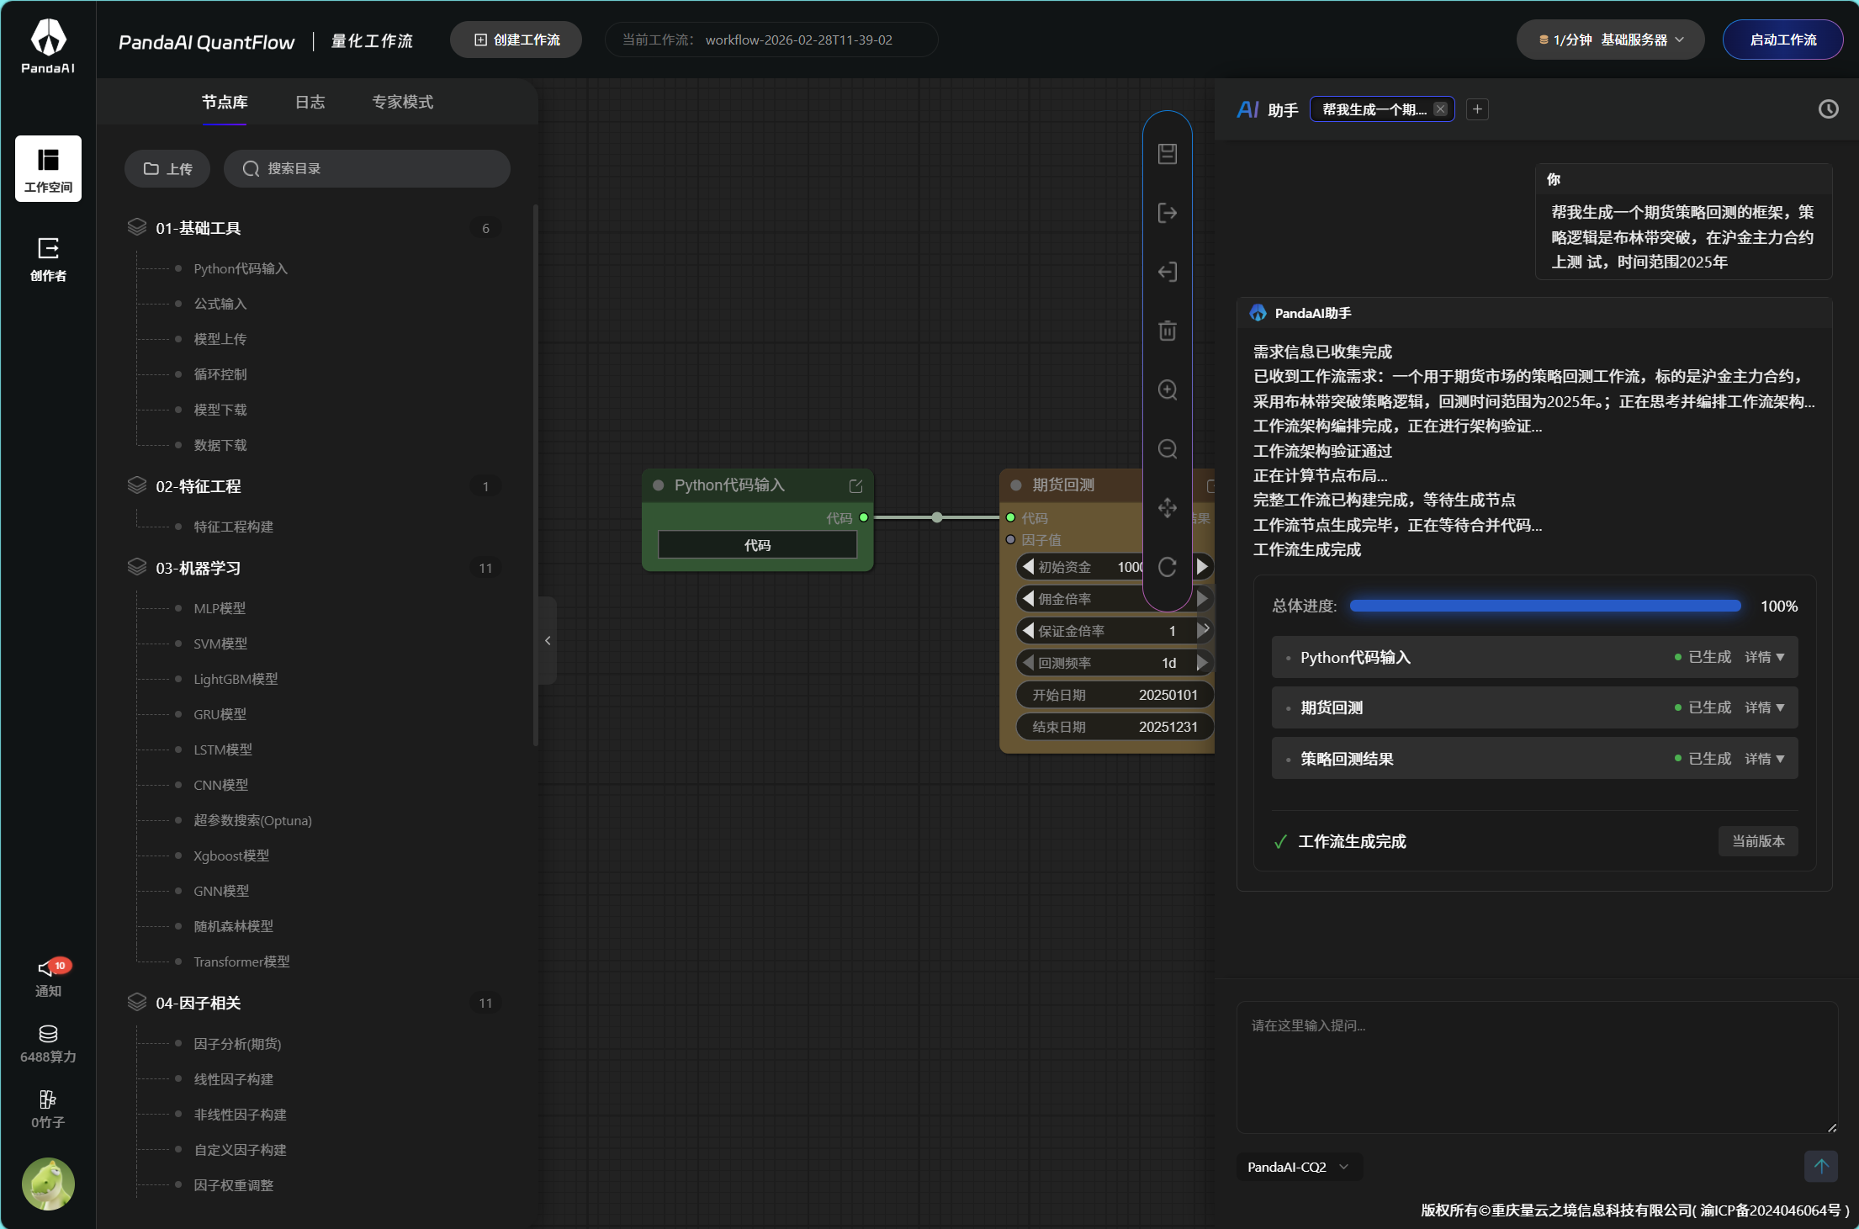Open edit icon on Python代码输入 node
1859x1229 pixels.
pos(855,485)
